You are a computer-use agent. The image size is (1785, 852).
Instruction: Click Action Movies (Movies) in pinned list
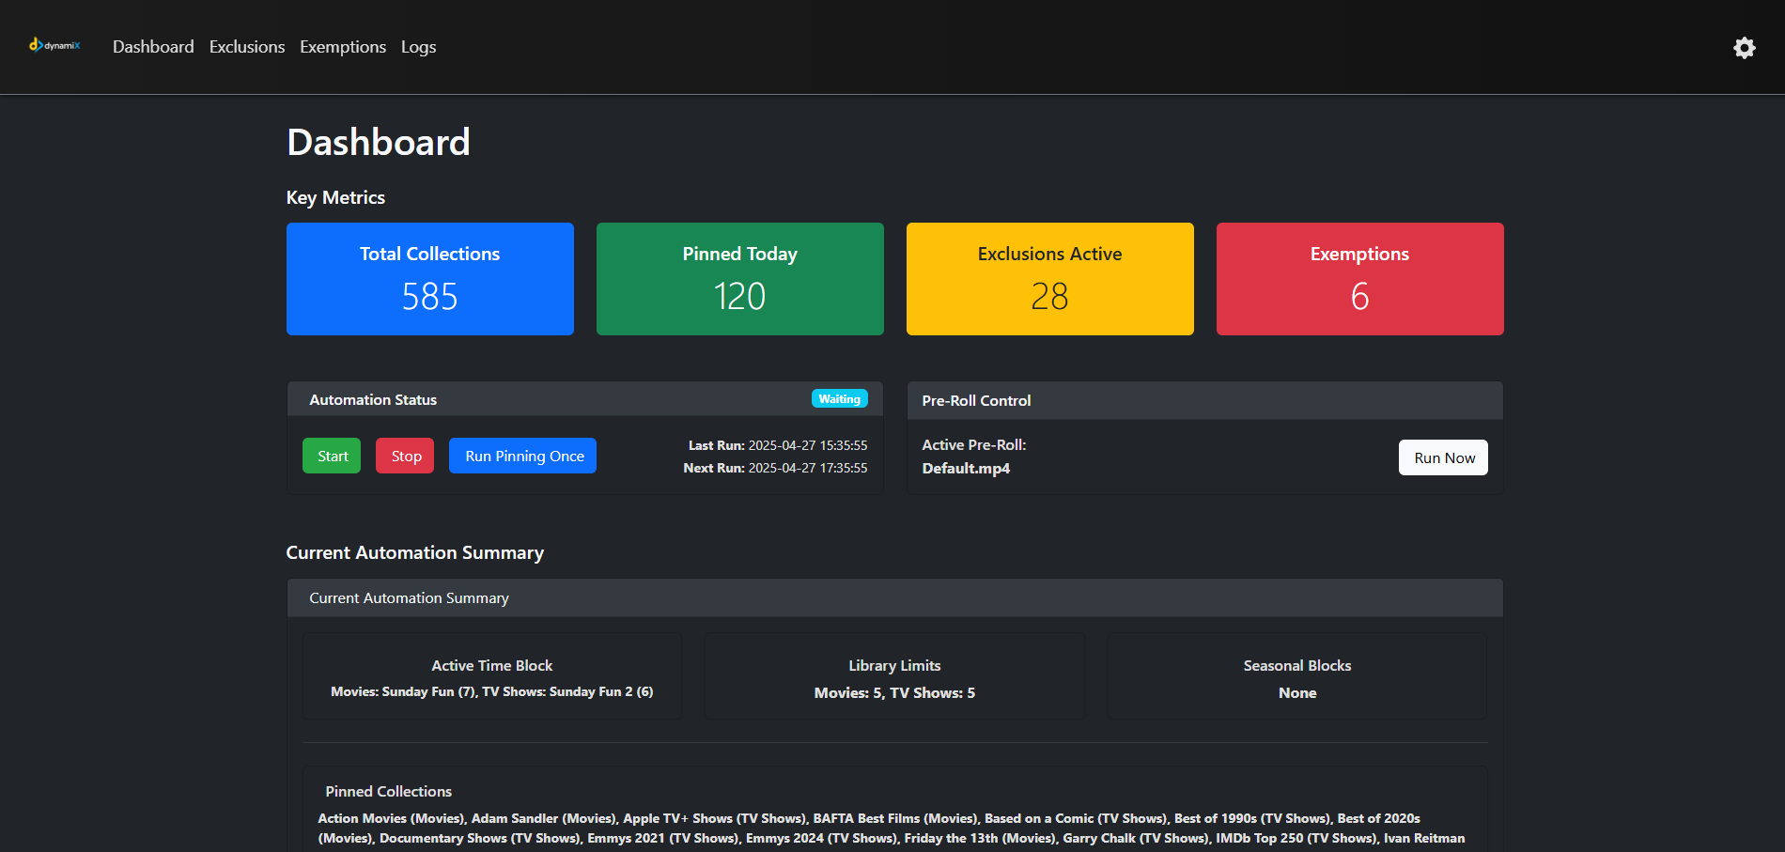click(x=392, y=818)
